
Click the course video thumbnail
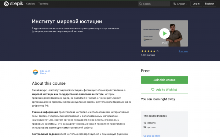click(x=164, y=33)
